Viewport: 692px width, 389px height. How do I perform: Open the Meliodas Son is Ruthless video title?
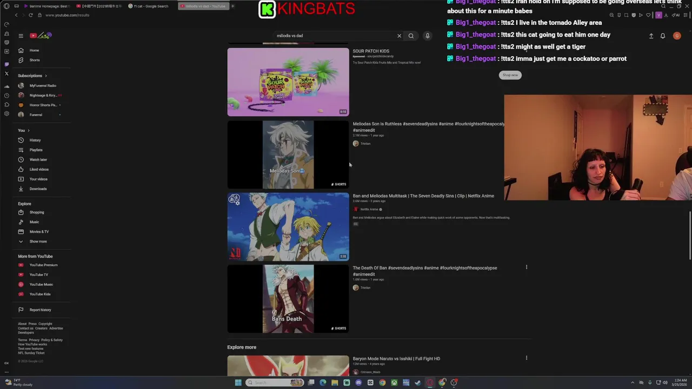[428, 127]
